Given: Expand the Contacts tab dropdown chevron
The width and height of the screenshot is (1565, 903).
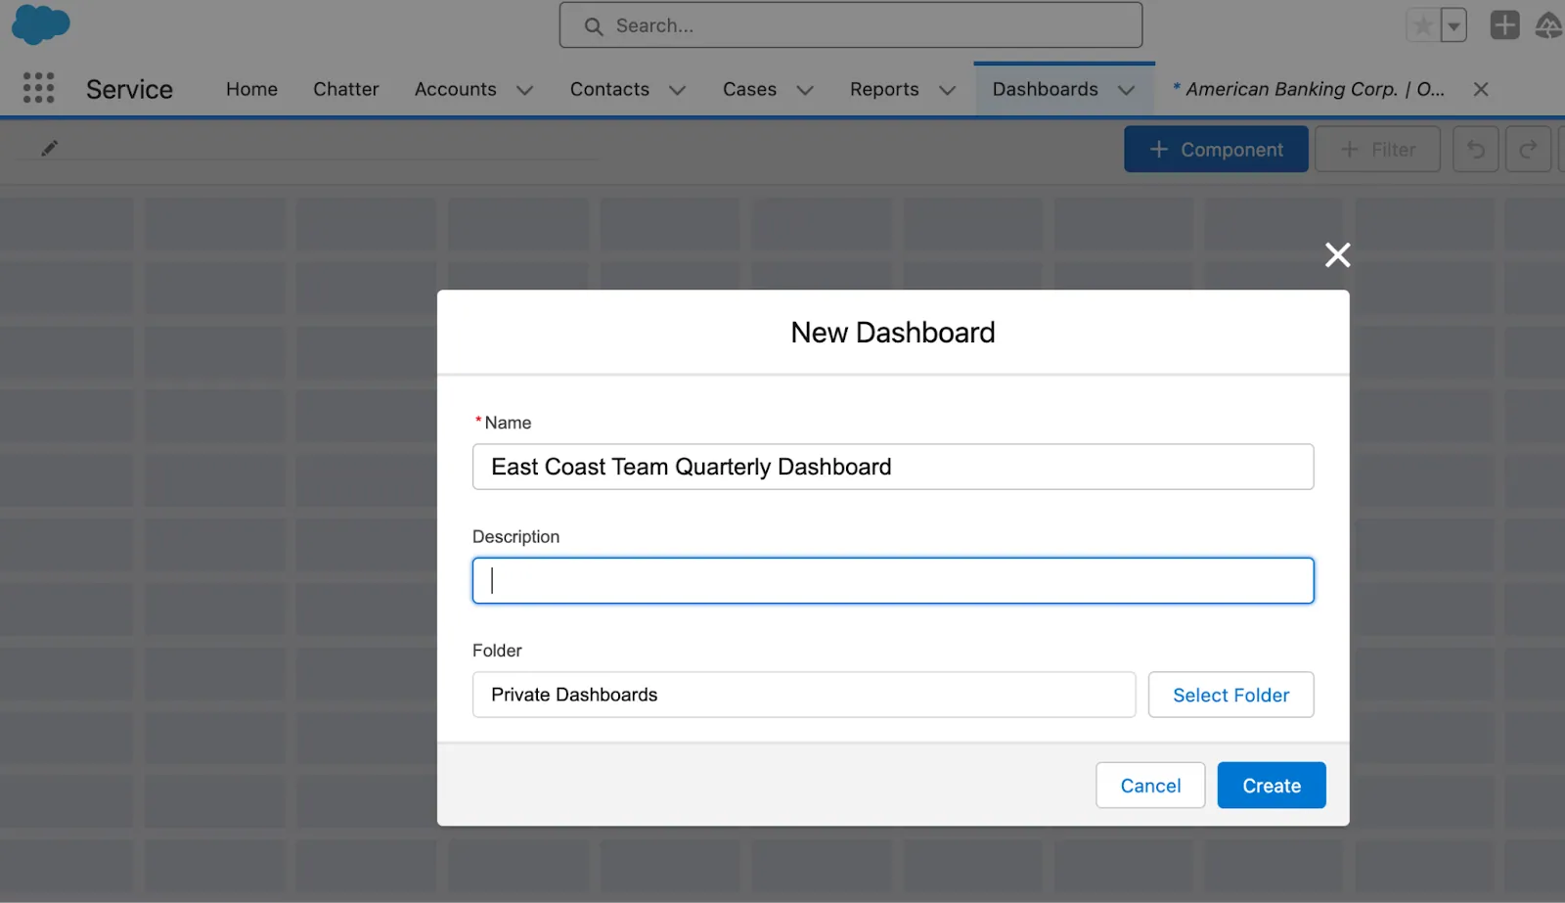Looking at the screenshot, I should point(677,90).
